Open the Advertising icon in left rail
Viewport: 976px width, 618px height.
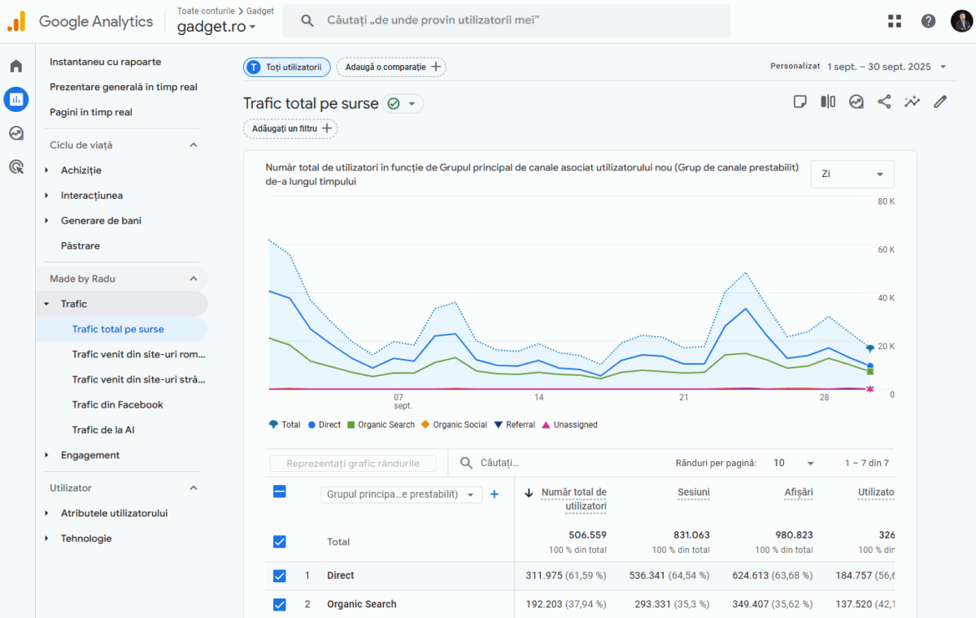(x=16, y=167)
